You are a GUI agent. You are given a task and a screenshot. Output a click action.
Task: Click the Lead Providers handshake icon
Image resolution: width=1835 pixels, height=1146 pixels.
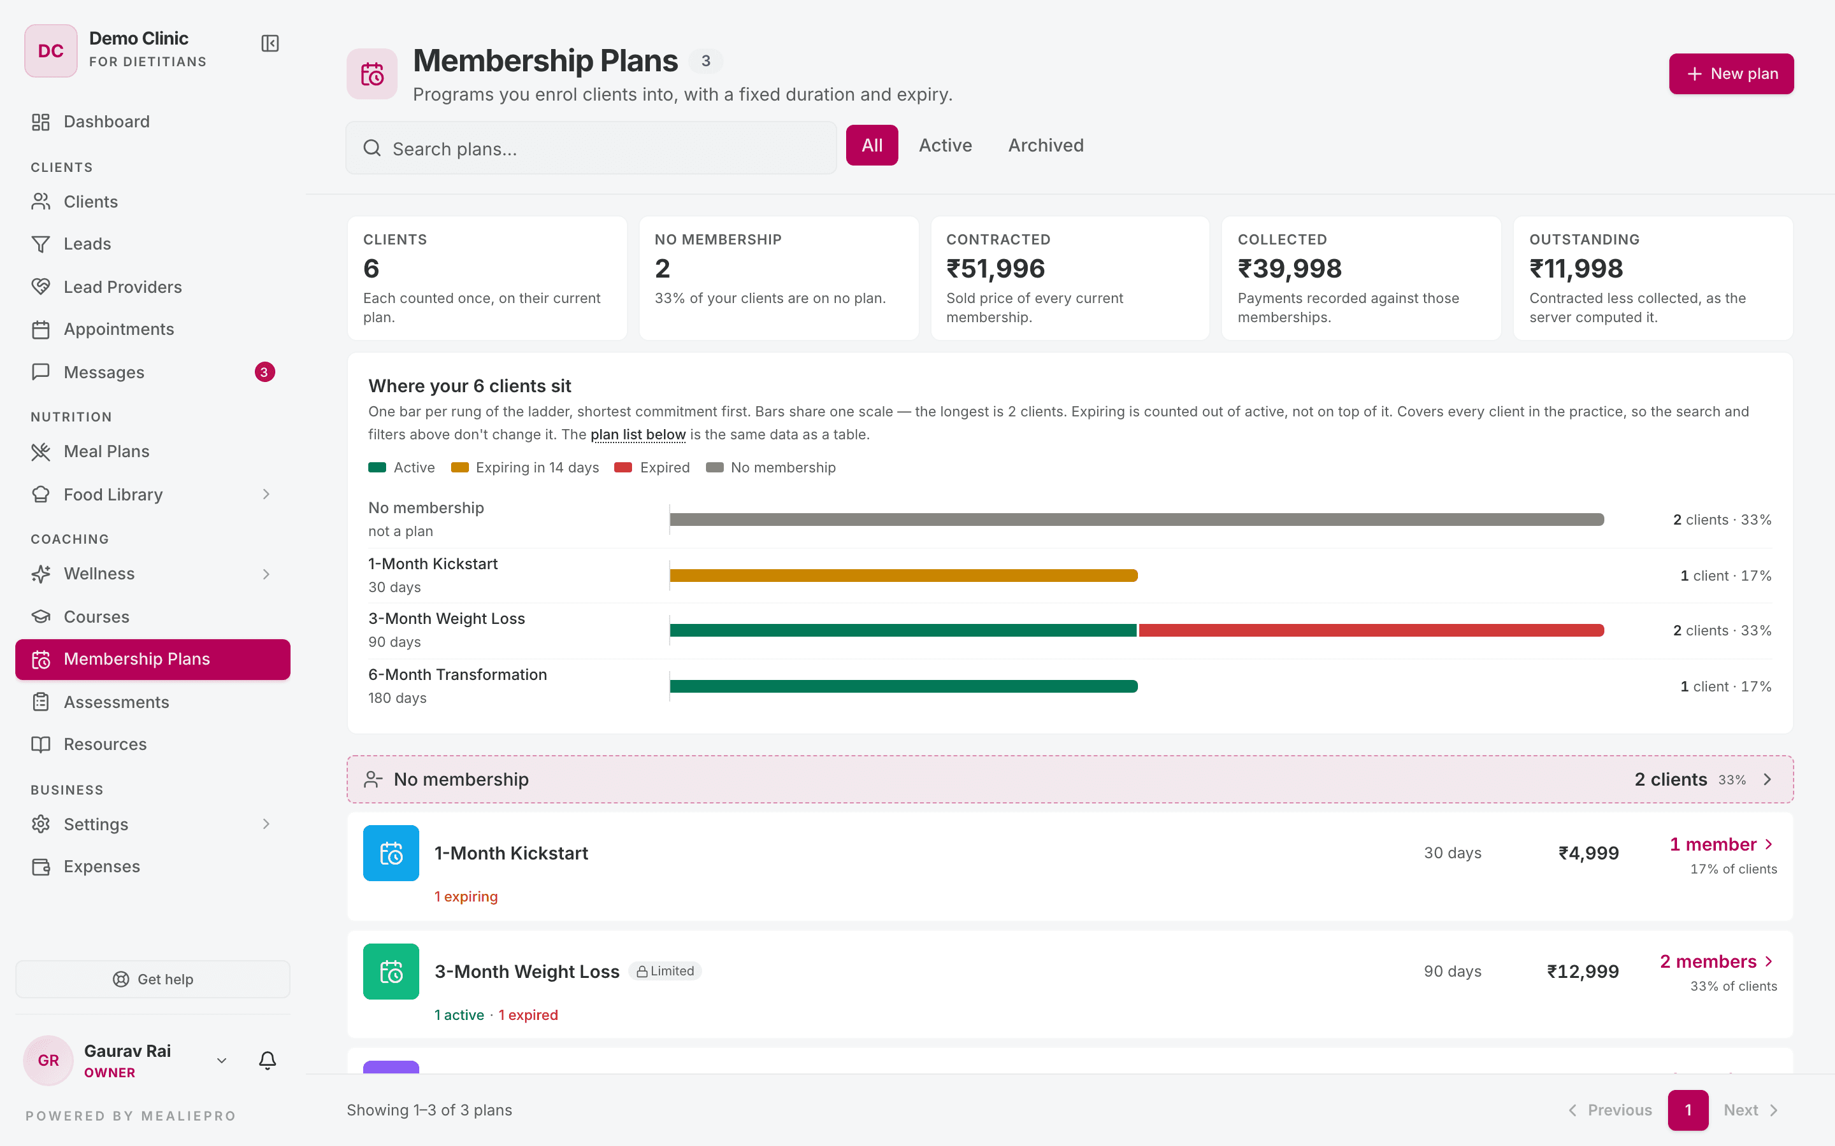(x=41, y=286)
